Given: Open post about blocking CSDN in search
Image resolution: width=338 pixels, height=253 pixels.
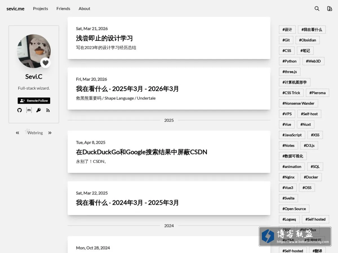Looking at the screenshot, I should pyautogui.click(x=142, y=152).
